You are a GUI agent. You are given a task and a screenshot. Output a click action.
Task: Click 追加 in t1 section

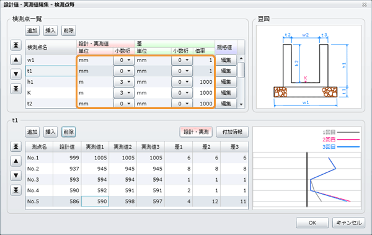(x=32, y=132)
